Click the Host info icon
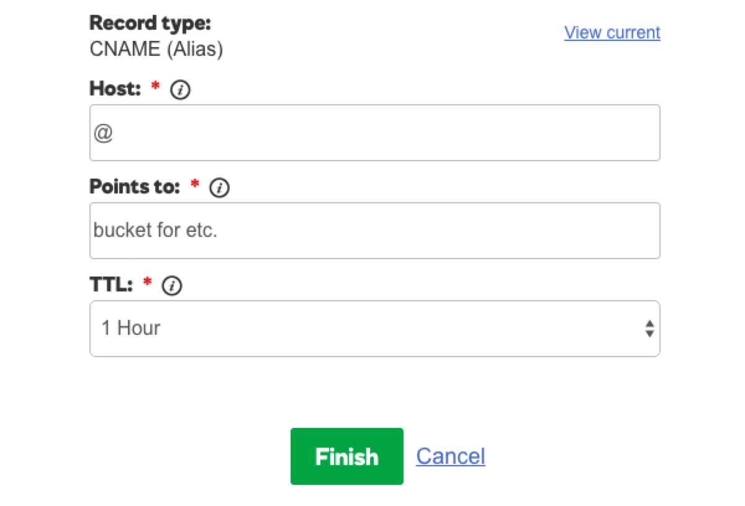Image resolution: width=745 pixels, height=506 pixels. click(180, 91)
